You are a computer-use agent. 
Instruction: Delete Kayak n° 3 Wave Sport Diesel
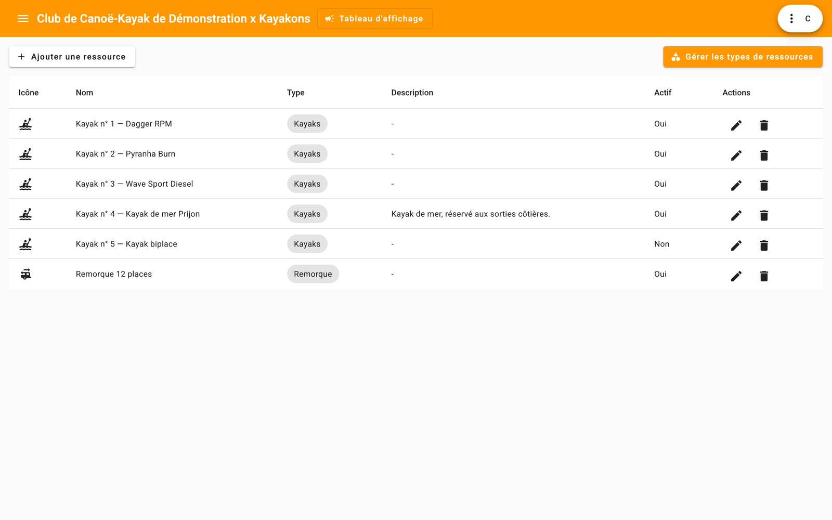764,185
